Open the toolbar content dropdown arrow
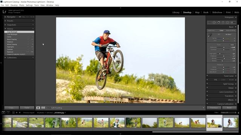241x135 pixels. pos(203,108)
